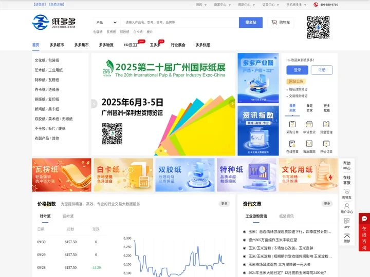The height and width of the screenshot is (277, 370).
Task: Open 在线签章 signature icon
Action: (x=292, y=144)
